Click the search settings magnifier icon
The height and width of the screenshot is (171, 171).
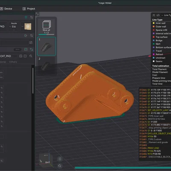pyautogui.click(x=31, y=56)
